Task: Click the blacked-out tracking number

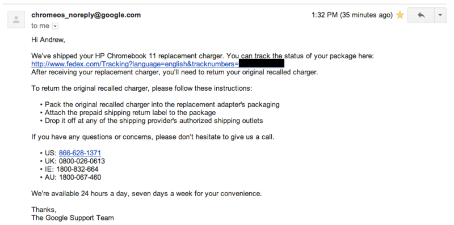Action: click(262, 63)
